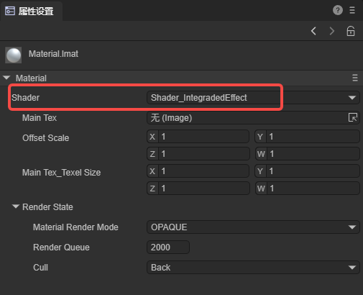
Task: Click the Offset Scale X field
Action: click(198, 137)
